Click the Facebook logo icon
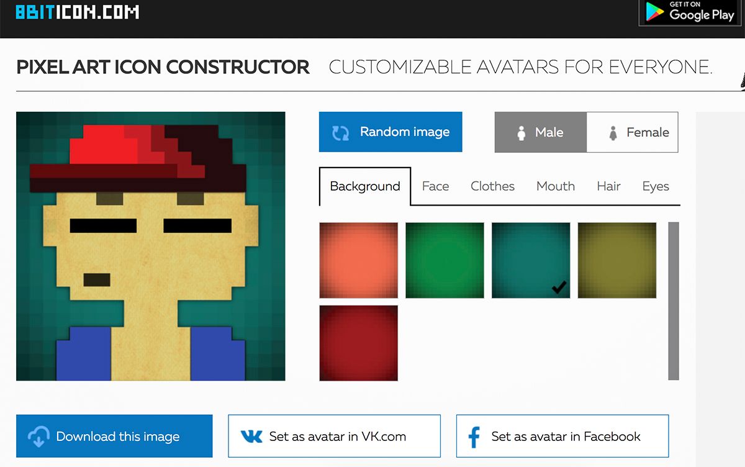Viewport: 745px width, 467px height. point(474,437)
